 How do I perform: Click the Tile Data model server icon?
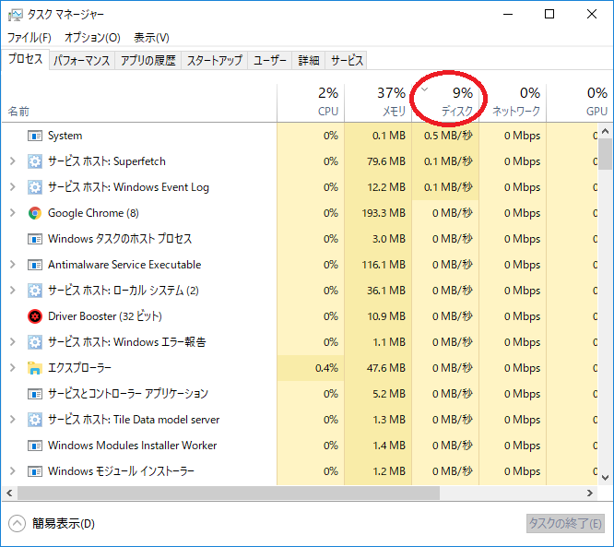pyautogui.click(x=35, y=420)
